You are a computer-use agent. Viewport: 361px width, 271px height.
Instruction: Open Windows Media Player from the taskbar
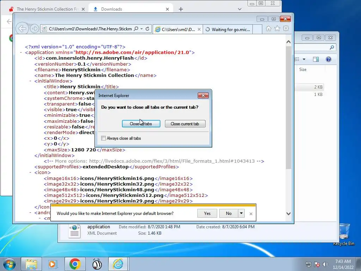(53, 264)
